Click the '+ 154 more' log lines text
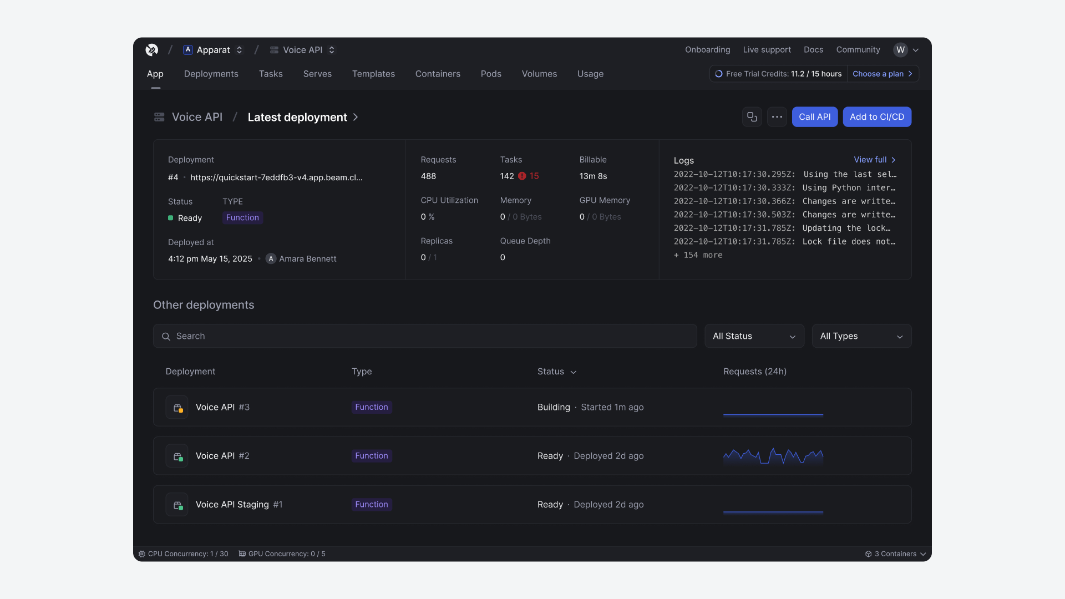Screen dimensions: 1065x599 (x=698, y=255)
